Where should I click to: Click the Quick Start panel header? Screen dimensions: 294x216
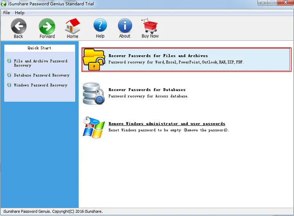pos(40,48)
